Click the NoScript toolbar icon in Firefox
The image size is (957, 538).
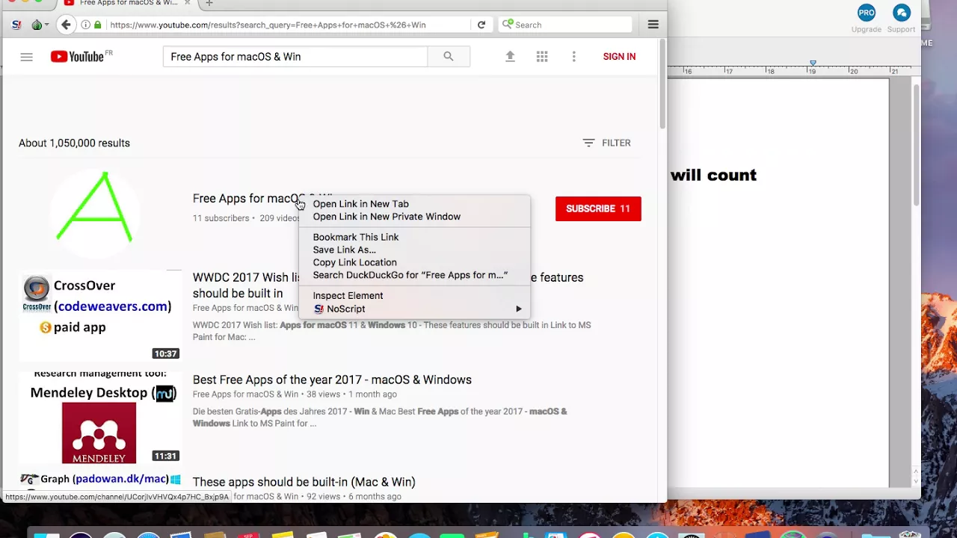click(x=16, y=25)
